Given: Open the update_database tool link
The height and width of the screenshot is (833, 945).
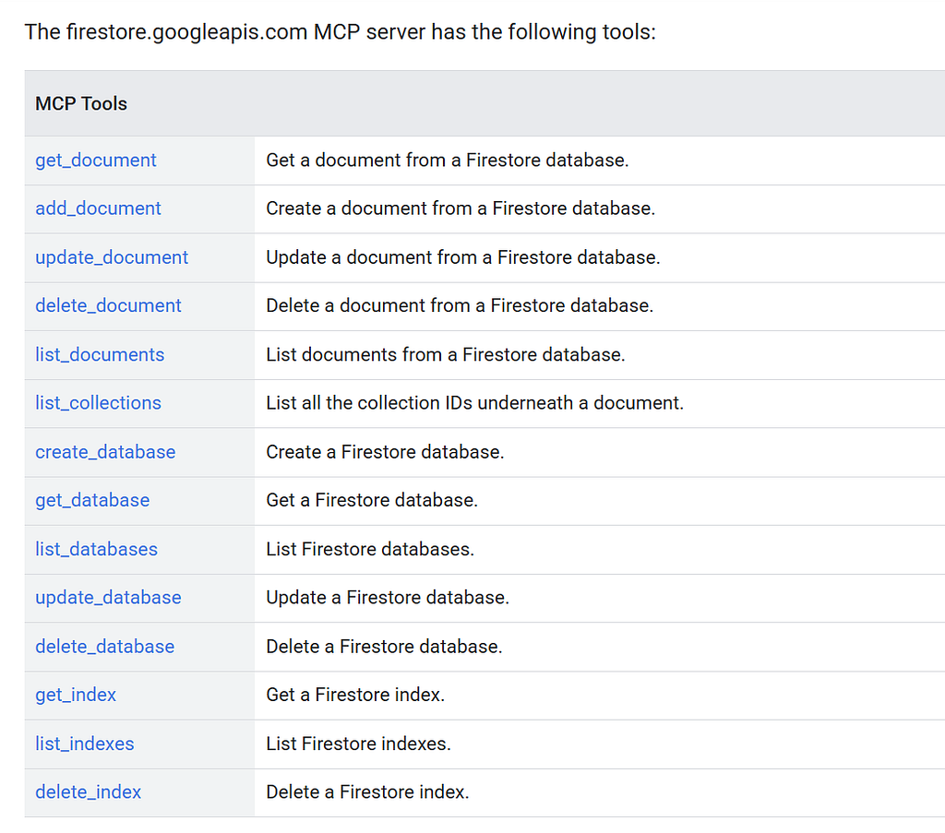Looking at the screenshot, I should tap(108, 598).
